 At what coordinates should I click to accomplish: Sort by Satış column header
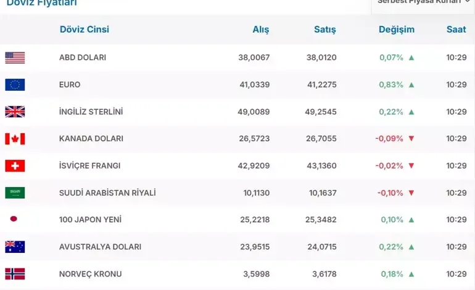[324, 30]
